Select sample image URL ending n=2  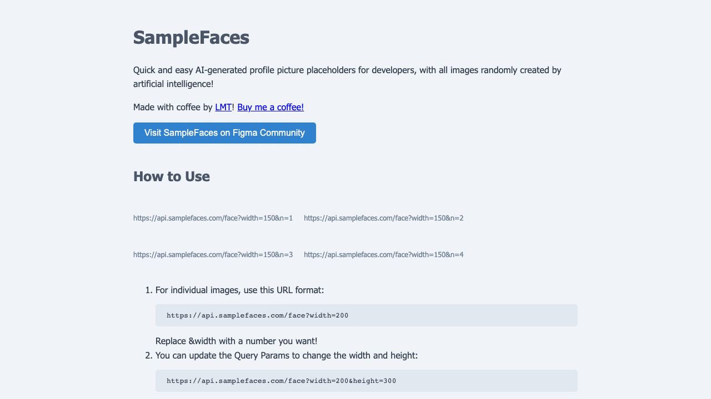click(x=384, y=218)
